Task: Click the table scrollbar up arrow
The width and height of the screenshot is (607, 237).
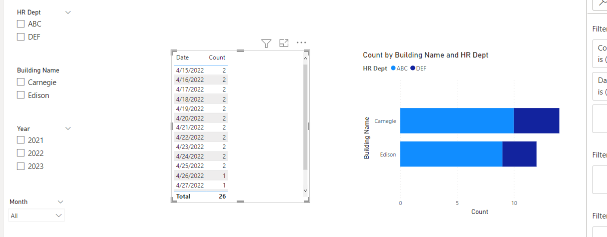Action: pyautogui.click(x=305, y=58)
